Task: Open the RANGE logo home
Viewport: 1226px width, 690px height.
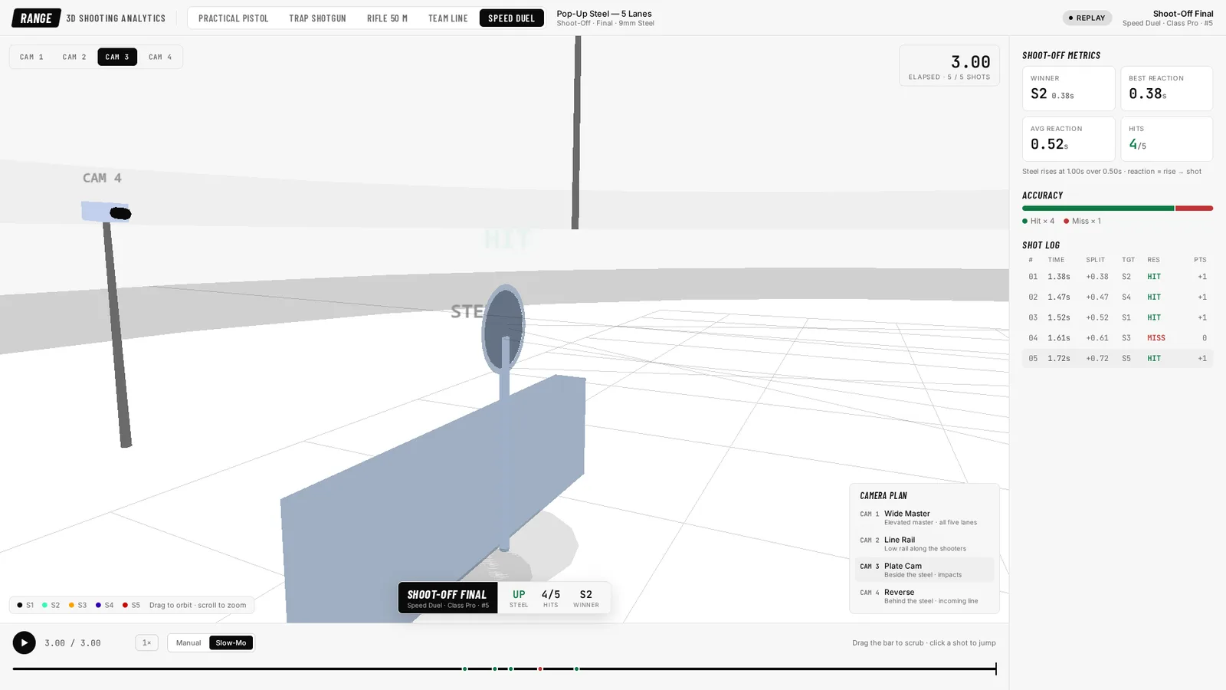Action: coord(36,18)
